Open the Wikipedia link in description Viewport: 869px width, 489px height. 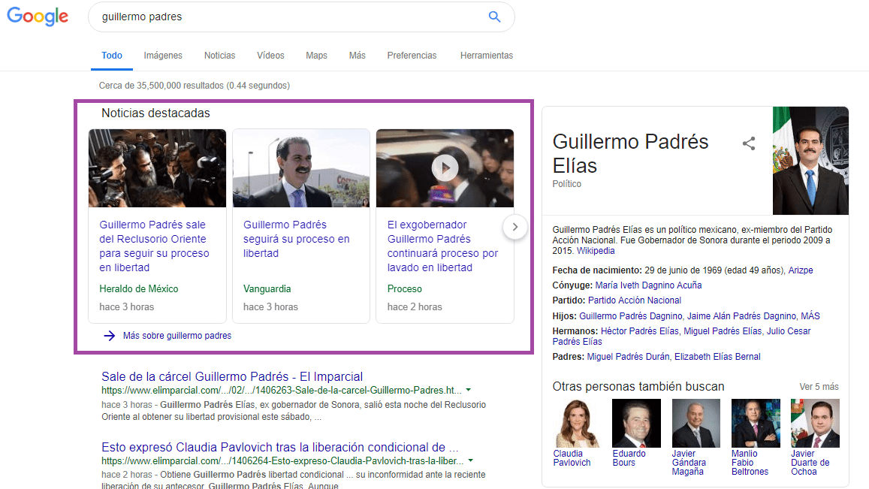[x=596, y=251]
